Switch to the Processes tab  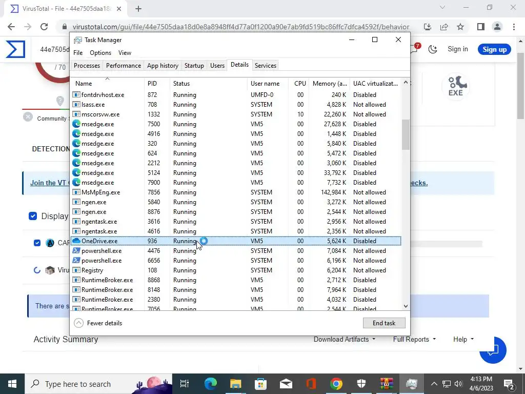point(87,66)
